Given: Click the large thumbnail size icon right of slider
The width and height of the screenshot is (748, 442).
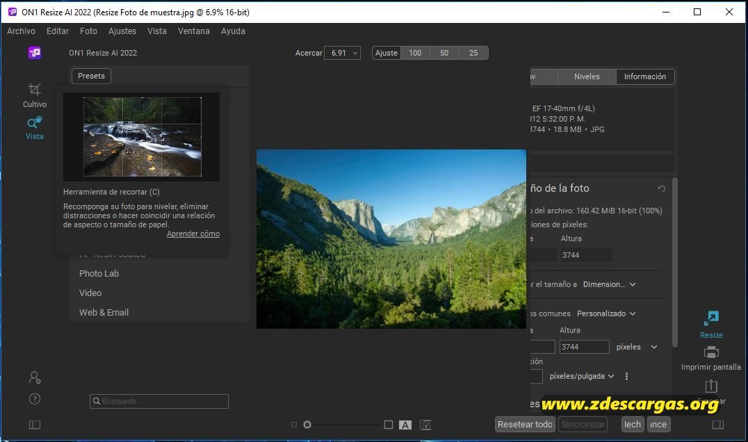Looking at the screenshot, I should 389,425.
